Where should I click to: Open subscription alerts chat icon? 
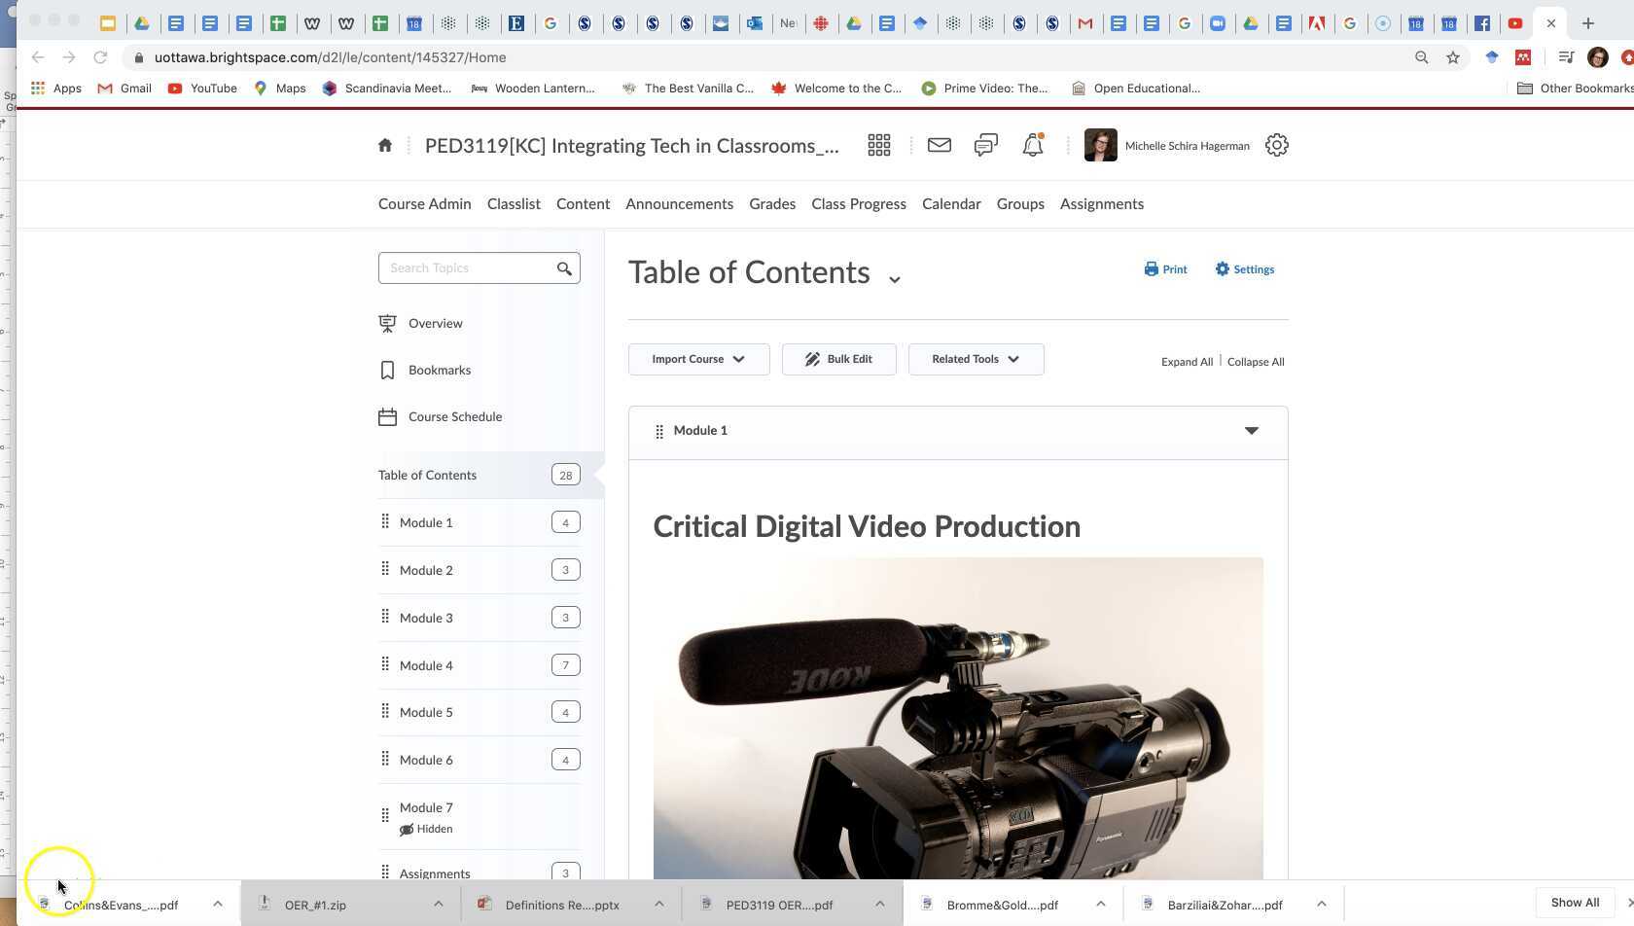pos(985,146)
